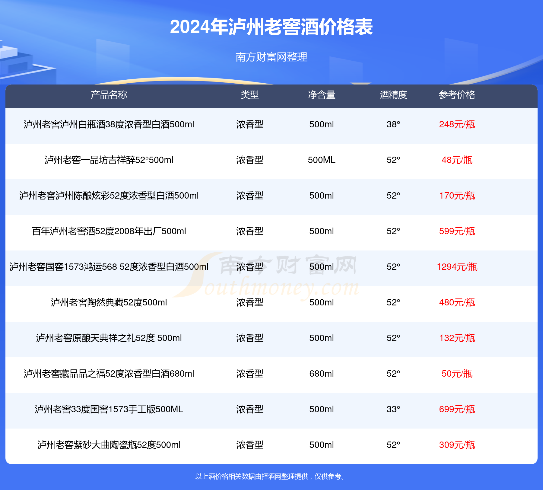Click the subtitle 南方财富网整理
Screen dimensions: 543x504
point(271,57)
